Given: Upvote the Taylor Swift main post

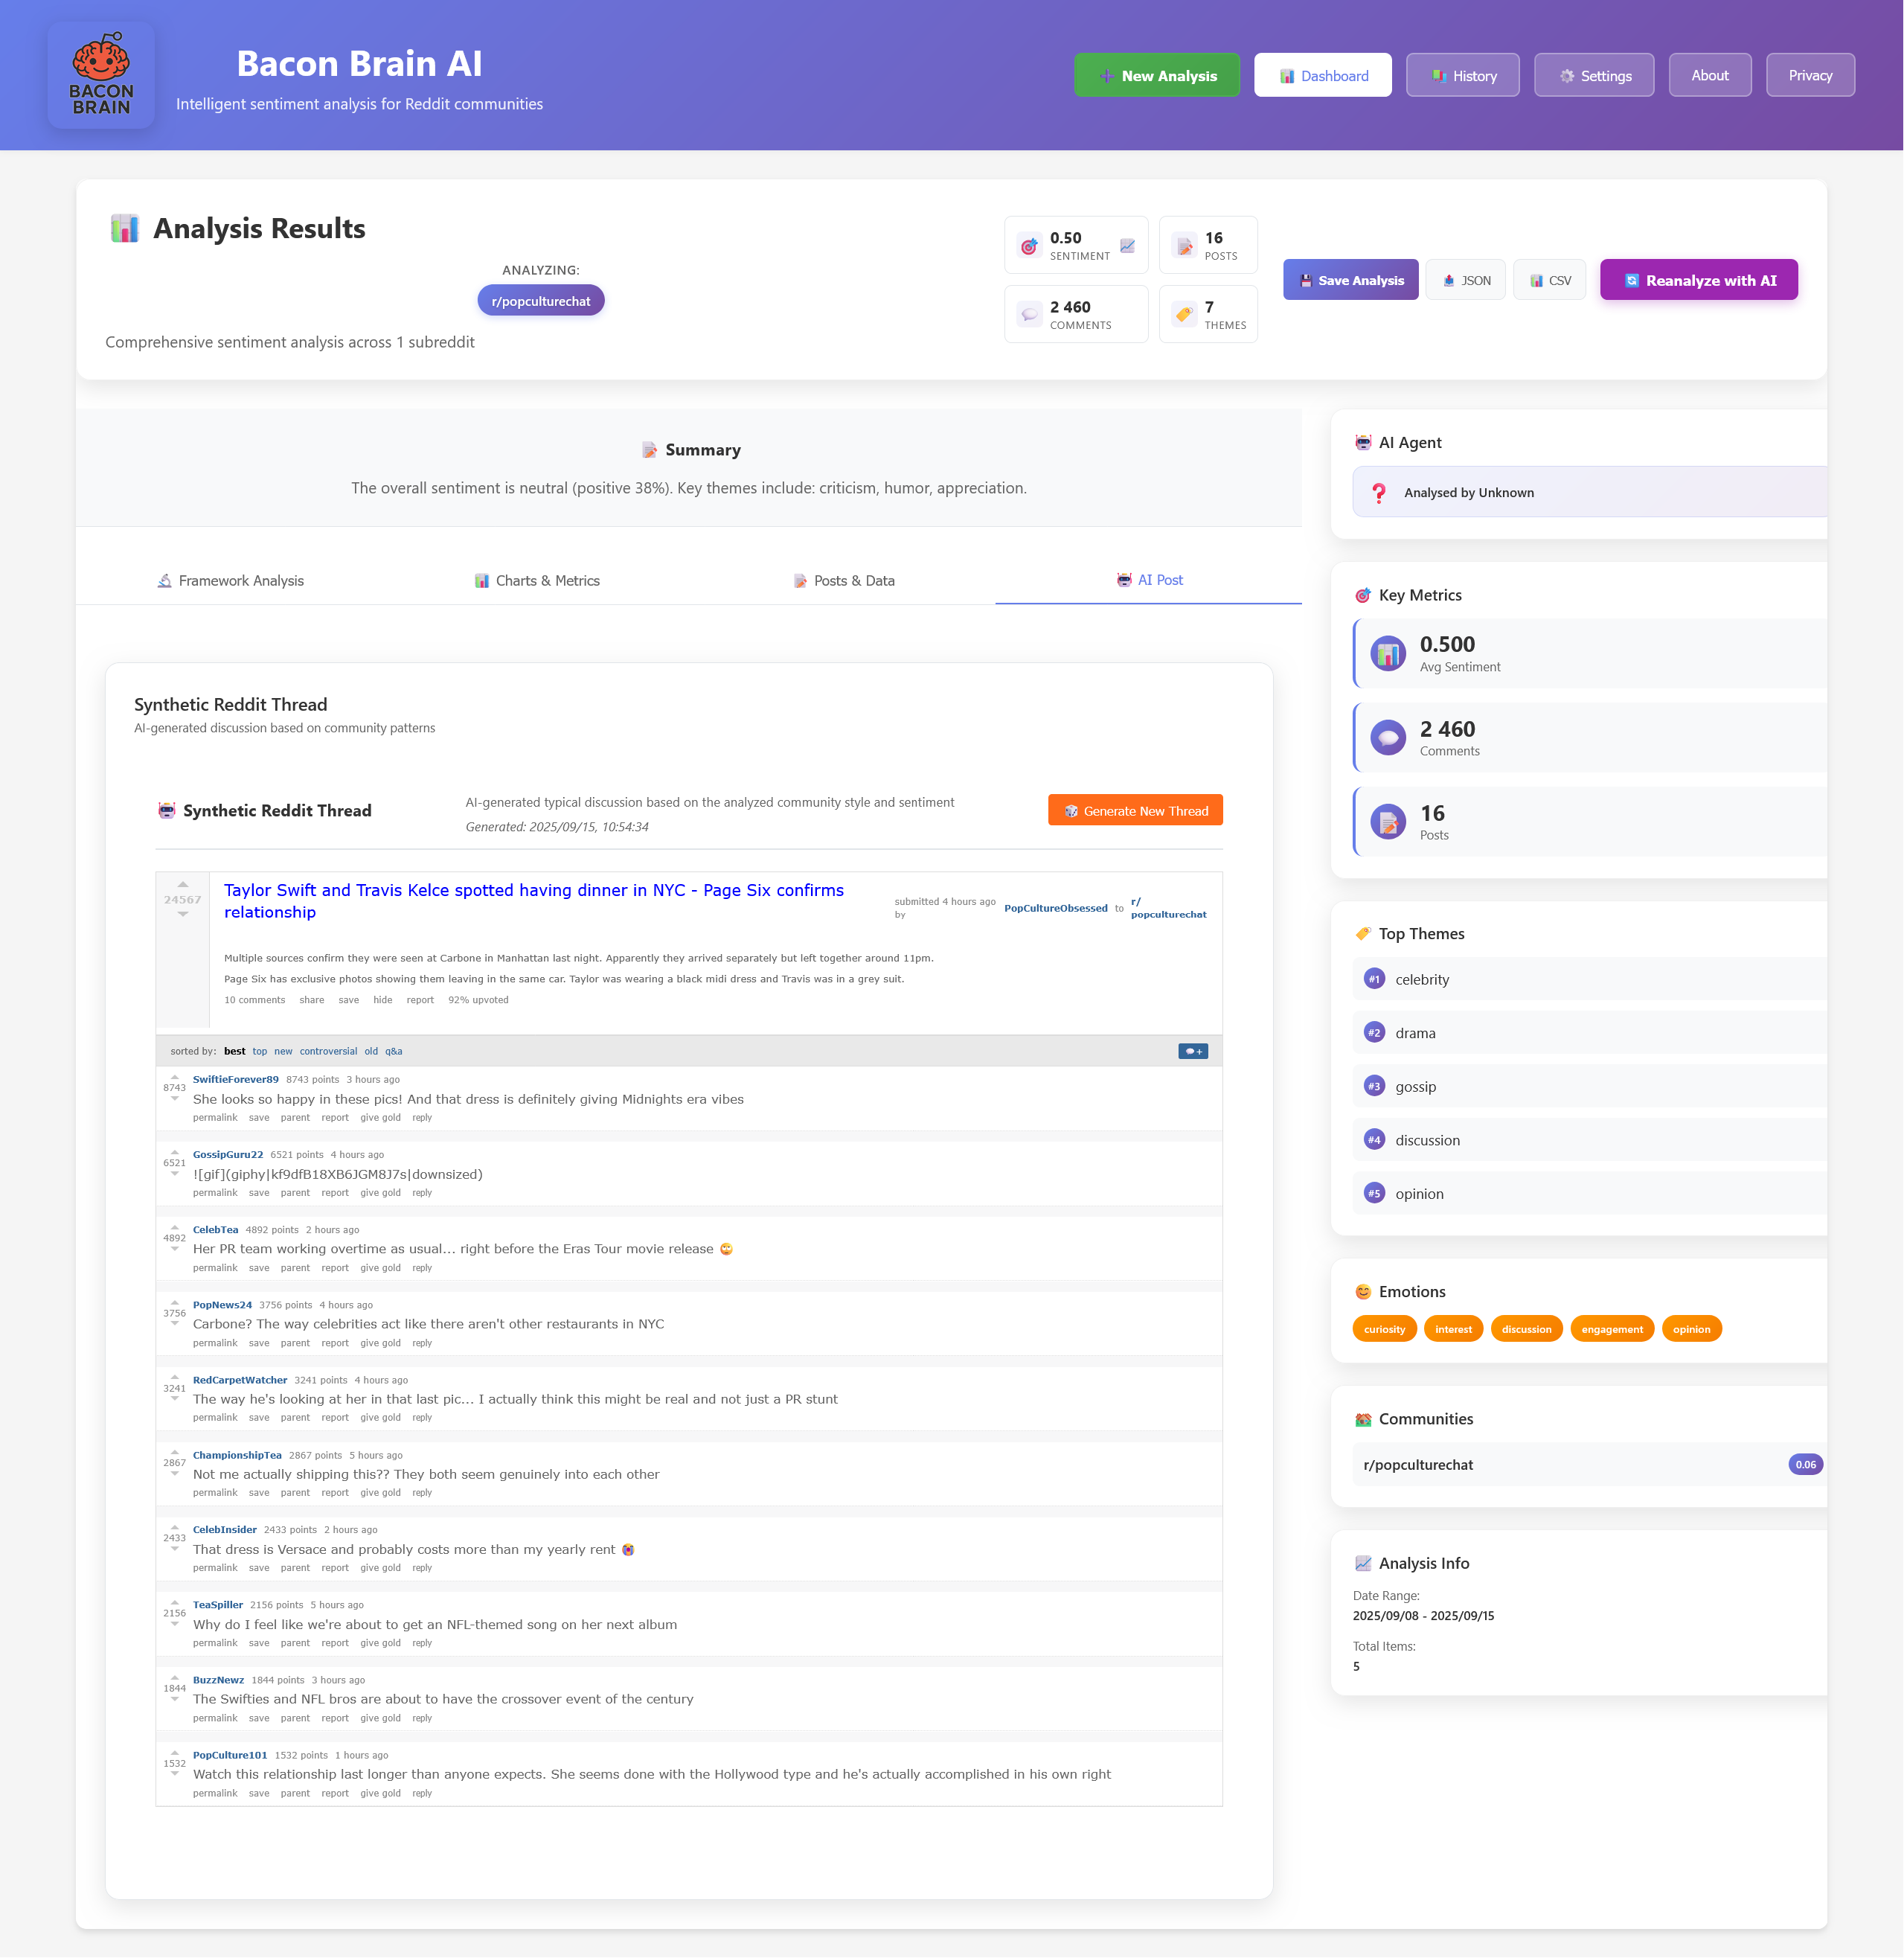Looking at the screenshot, I should tap(183, 884).
